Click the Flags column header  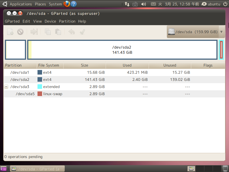[x=208, y=65]
